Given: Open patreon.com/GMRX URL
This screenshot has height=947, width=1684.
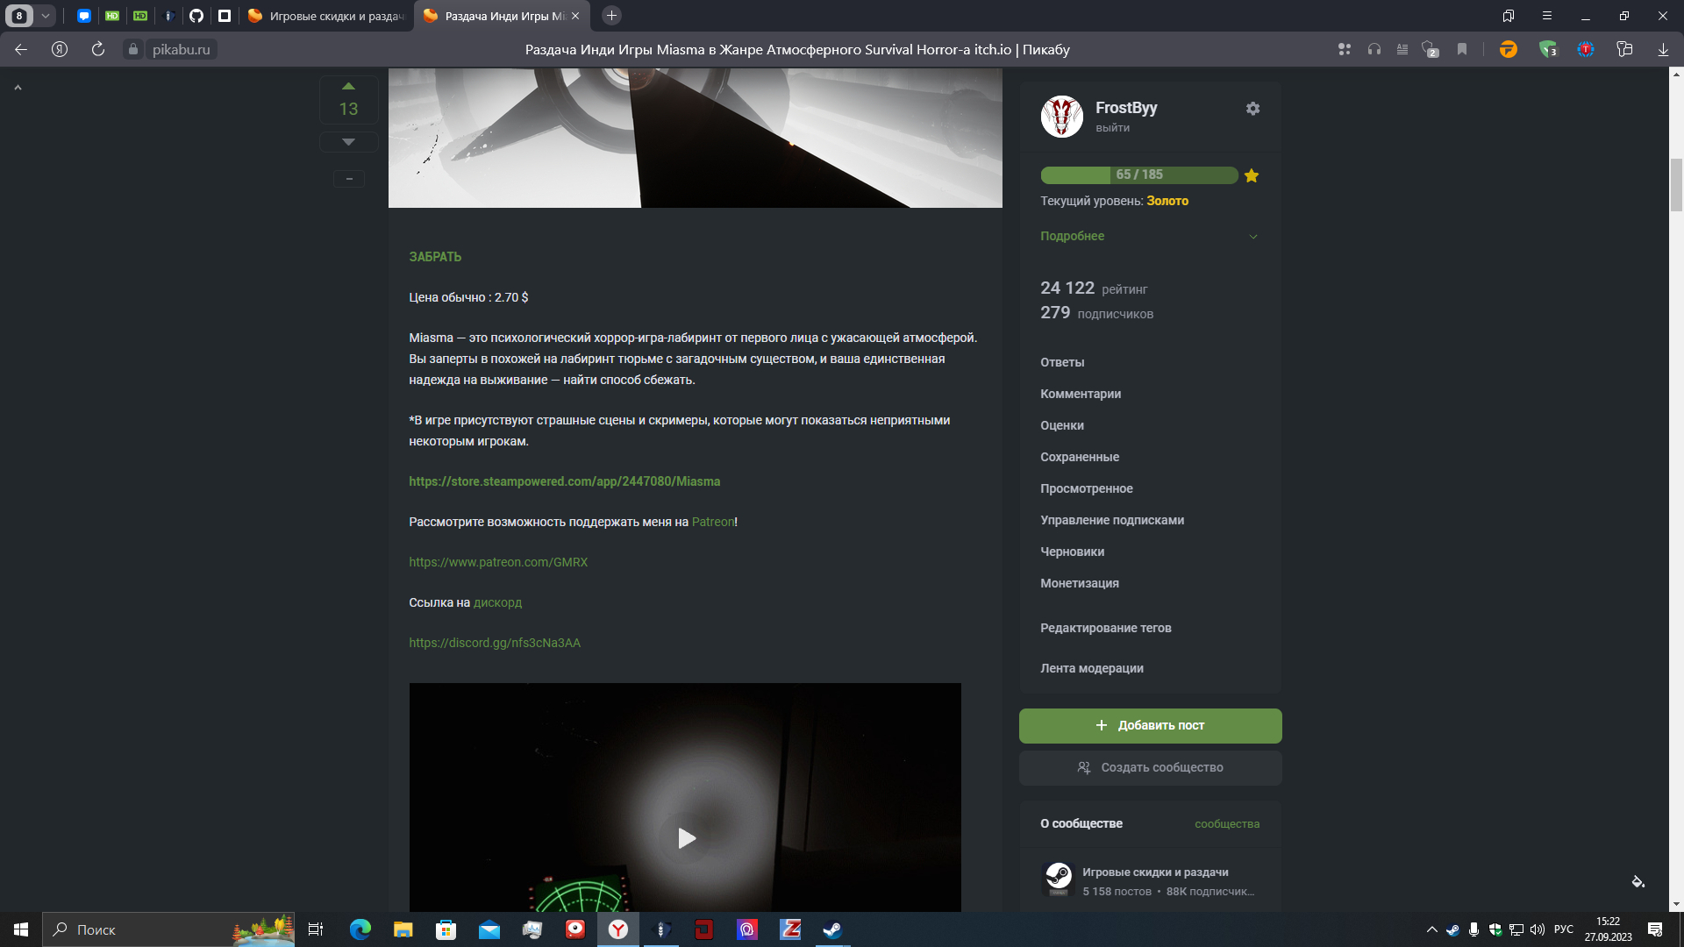Looking at the screenshot, I should click(498, 562).
